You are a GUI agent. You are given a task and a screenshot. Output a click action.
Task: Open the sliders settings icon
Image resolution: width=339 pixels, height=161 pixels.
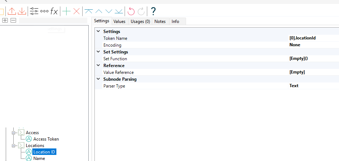pyautogui.click(x=34, y=11)
